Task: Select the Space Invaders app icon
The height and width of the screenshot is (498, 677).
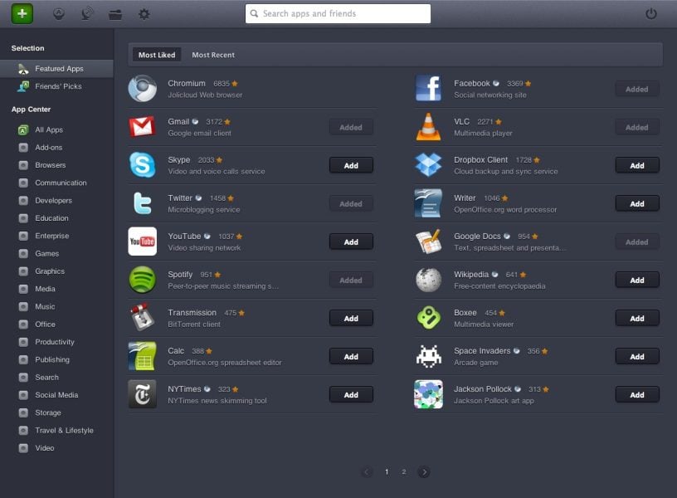Action: pyautogui.click(x=428, y=356)
